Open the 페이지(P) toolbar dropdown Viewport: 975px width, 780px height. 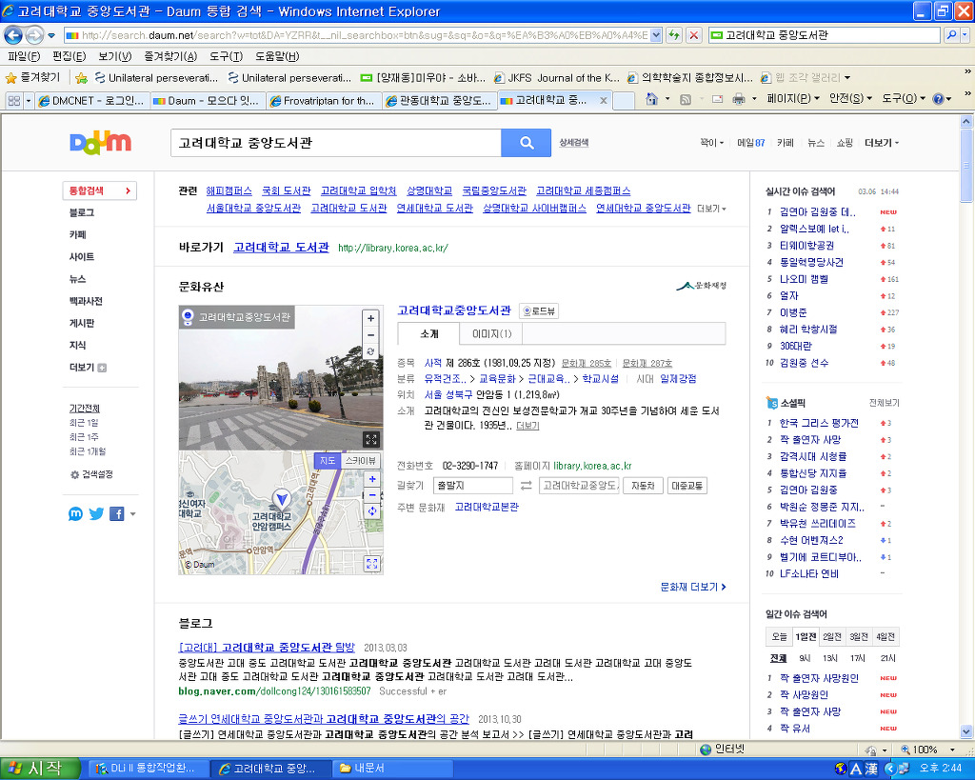pos(793,99)
